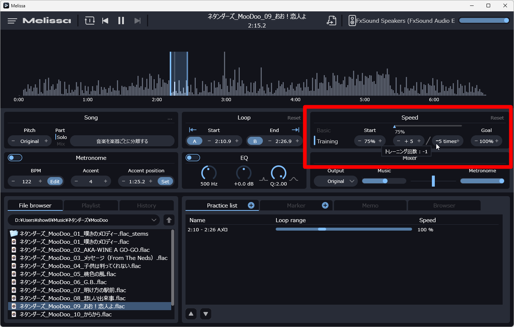Increase the pitch with plus button

46,141
